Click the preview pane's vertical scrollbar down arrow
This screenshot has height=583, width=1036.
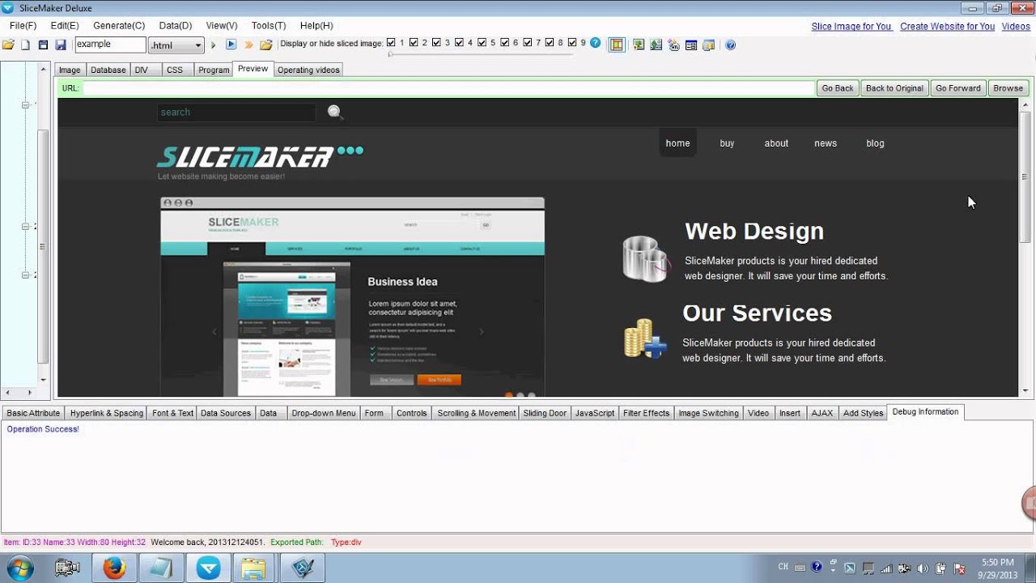pyautogui.click(x=1025, y=391)
